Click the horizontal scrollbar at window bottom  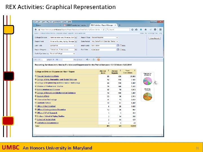click(x=73, y=135)
